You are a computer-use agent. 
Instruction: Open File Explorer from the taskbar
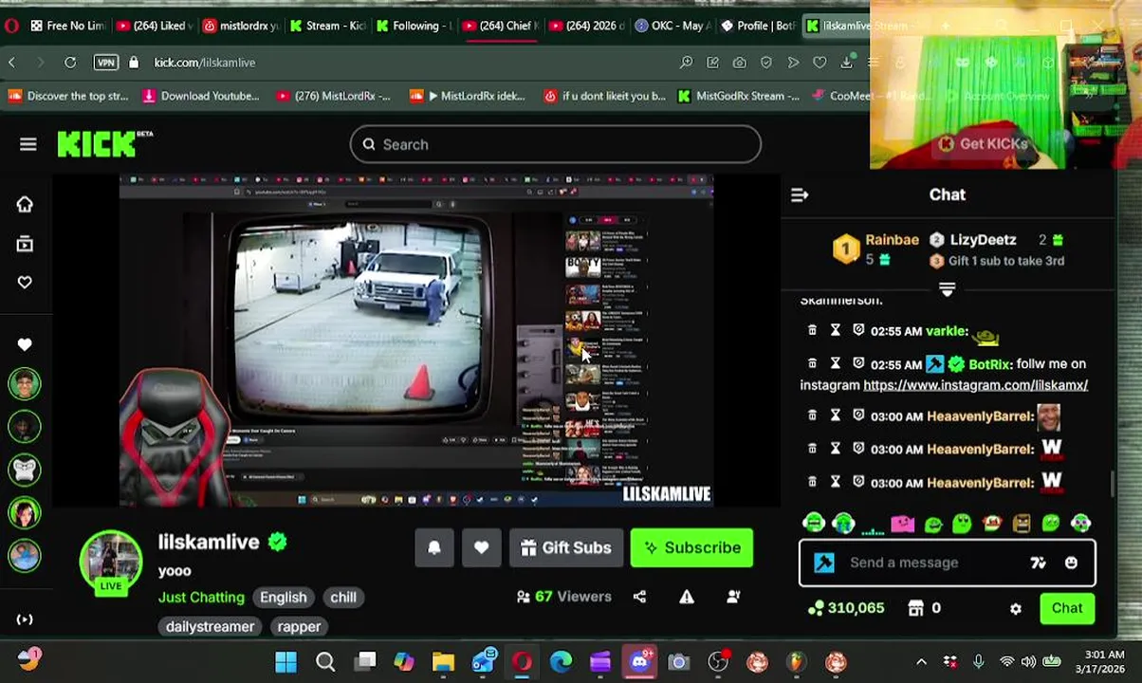443,661
